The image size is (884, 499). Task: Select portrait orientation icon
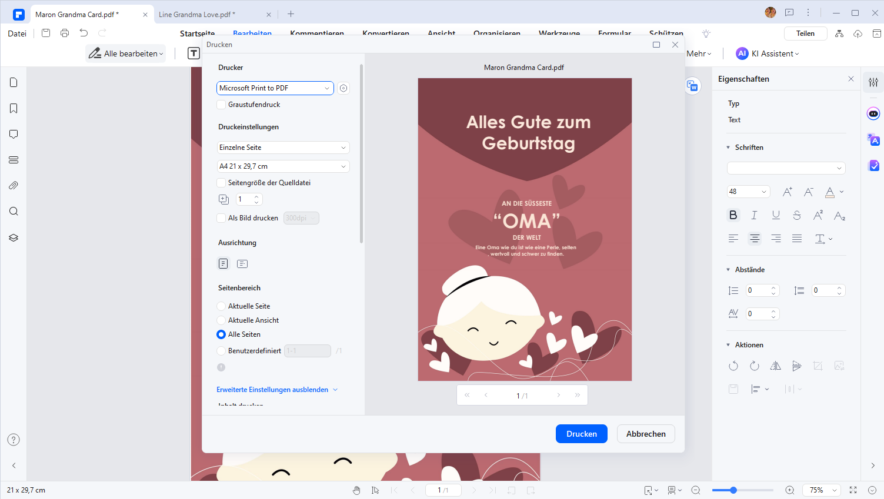[223, 264]
